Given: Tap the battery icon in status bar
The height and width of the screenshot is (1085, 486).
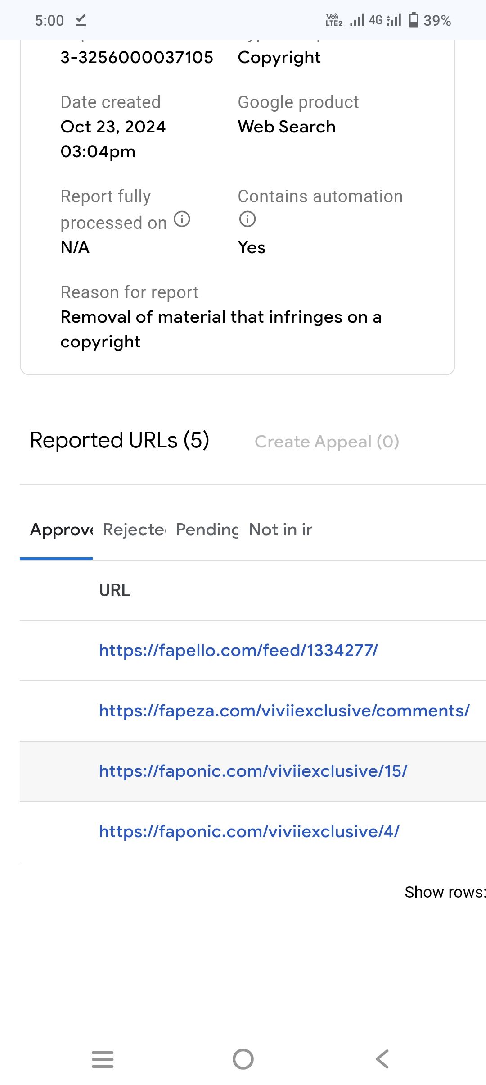Looking at the screenshot, I should 413,20.
